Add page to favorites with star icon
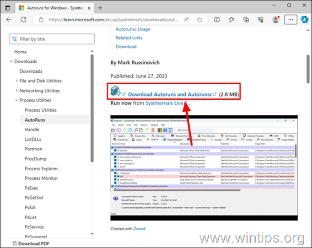The width and height of the screenshot is (312, 248). pyautogui.click(x=199, y=20)
